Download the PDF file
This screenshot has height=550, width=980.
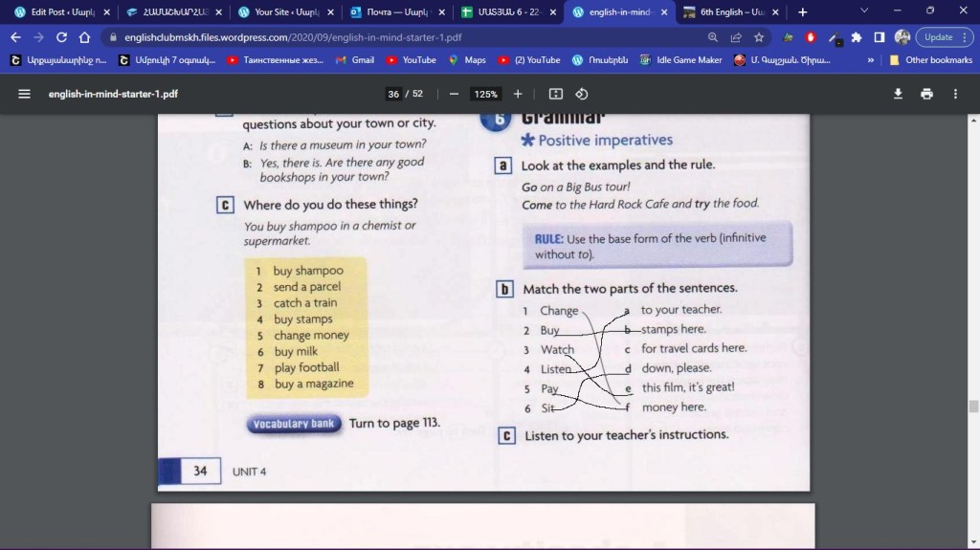pos(898,94)
